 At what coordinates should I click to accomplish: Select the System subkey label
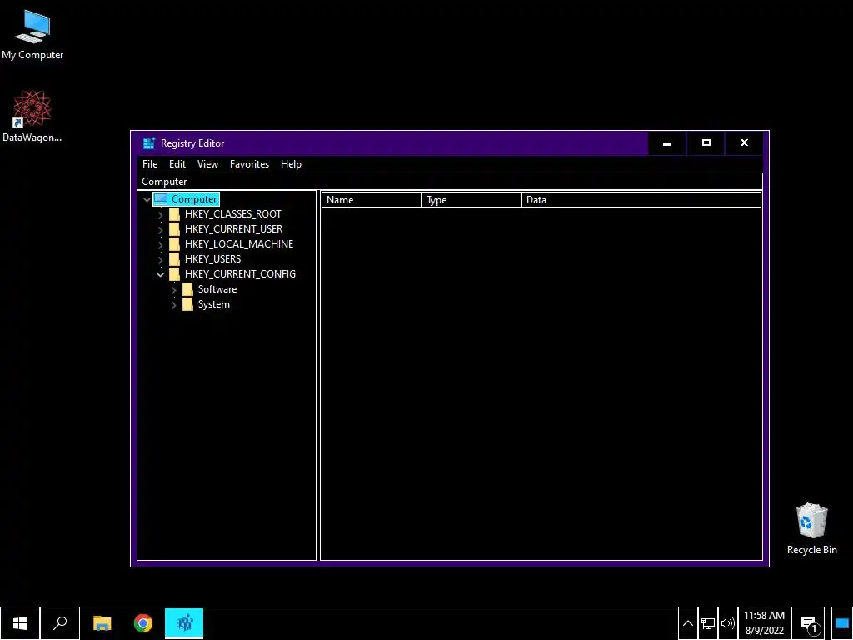pos(214,303)
